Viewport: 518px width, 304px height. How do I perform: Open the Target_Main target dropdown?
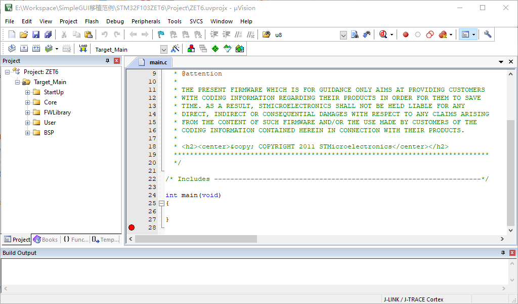click(164, 50)
